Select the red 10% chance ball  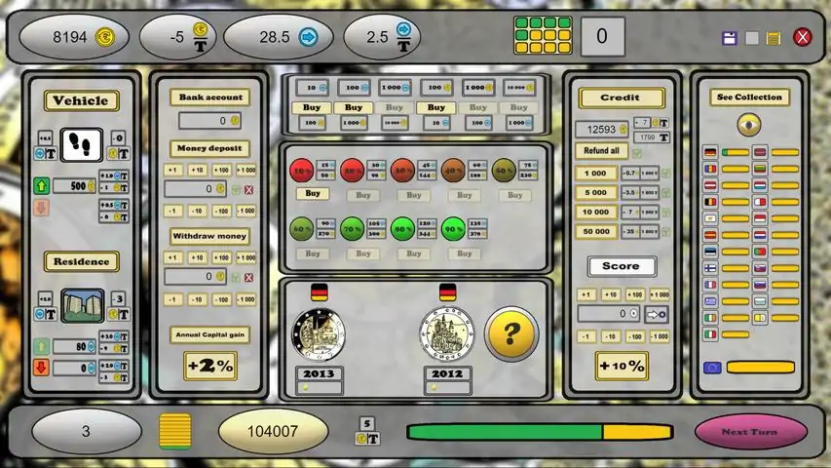[301, 170]
